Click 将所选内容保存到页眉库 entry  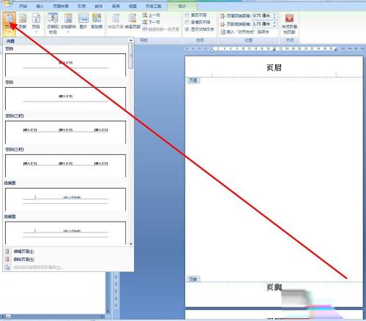pyautogui.click(x=38, y=268)
